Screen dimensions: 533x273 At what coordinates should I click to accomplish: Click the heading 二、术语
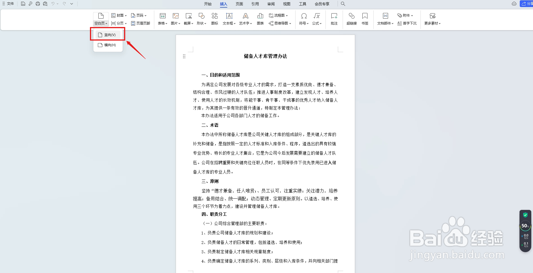(x=210, y=125)
